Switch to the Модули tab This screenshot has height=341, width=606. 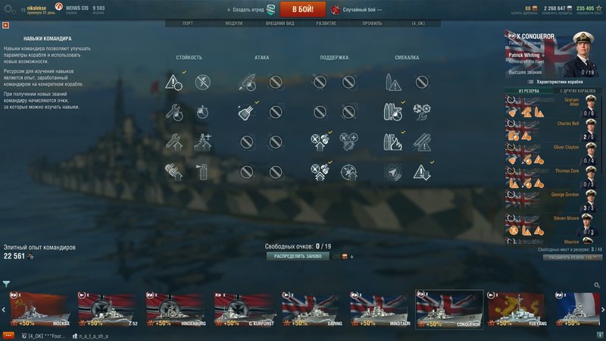234,23
